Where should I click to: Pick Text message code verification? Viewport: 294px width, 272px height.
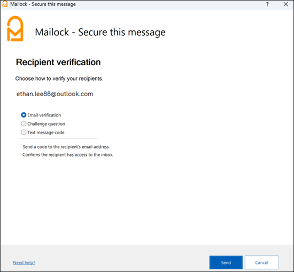(24, 133)
